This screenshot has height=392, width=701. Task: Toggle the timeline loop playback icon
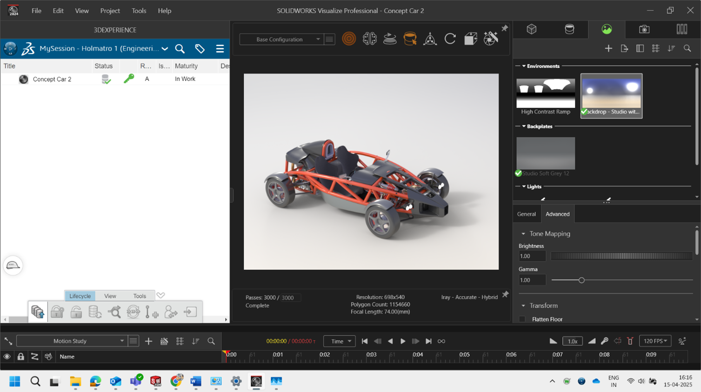441,341
